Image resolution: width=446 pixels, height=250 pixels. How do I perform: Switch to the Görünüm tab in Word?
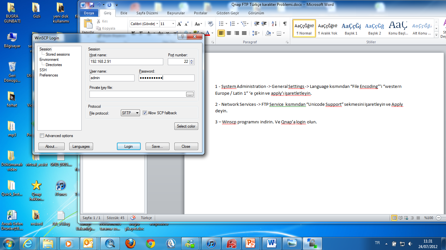coord(256,13)
